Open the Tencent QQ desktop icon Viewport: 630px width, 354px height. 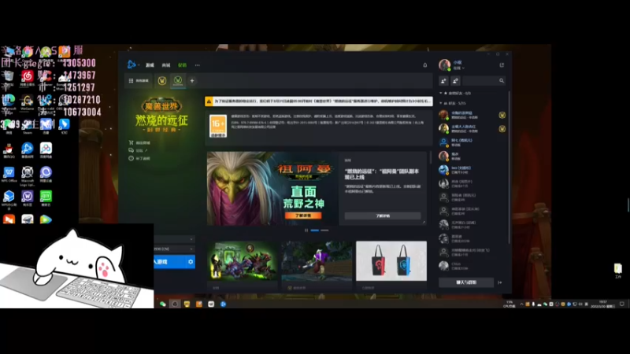(9, 150)
